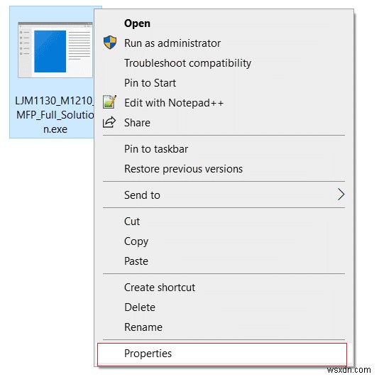Select the LJM1130_M1210 exe file thumbnail
The width and height of the screenshot is (379, 377).
(x=55, y=50)
